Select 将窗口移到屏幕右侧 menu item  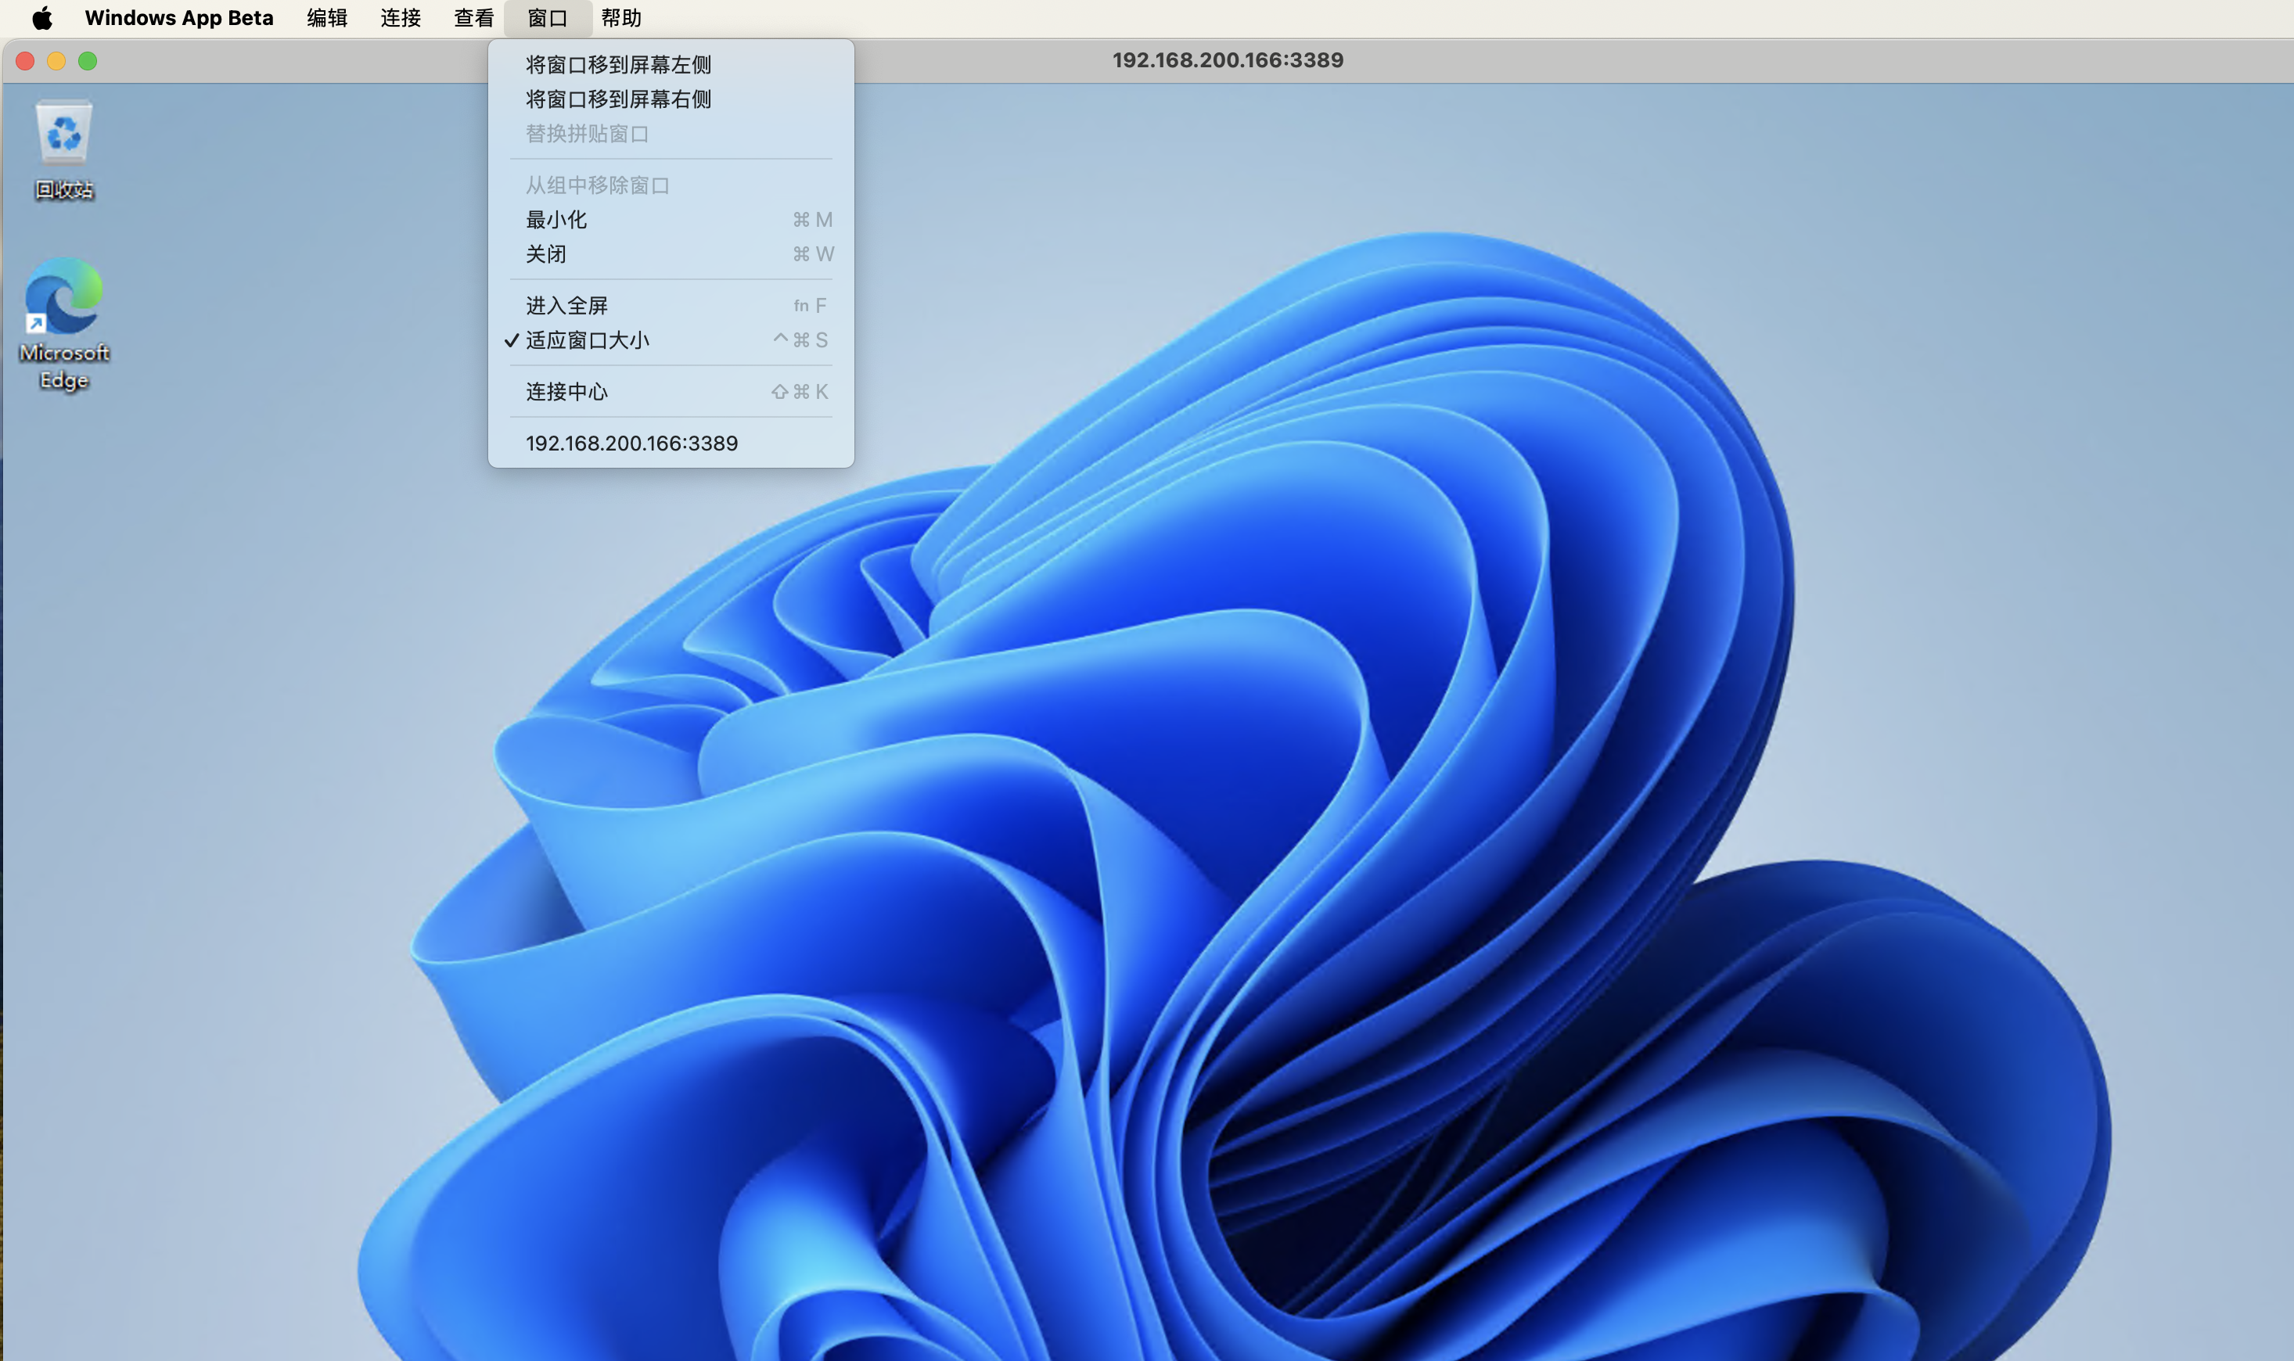618,99
